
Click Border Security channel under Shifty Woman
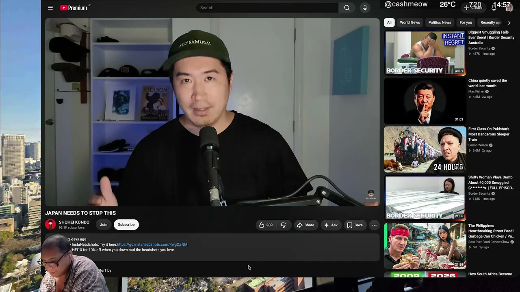[x=479, y=194]
